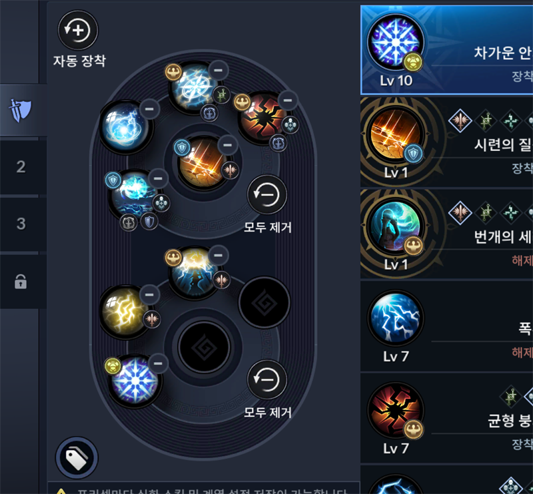Switch to preset tab 3

tap(21, 224)
